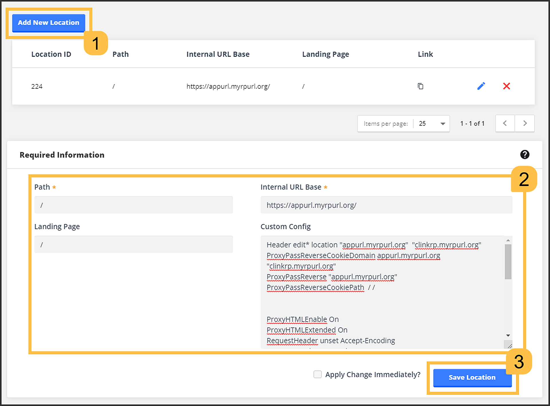The image size is (550, 406).
Task: Select the blue pencil edit icon
Action: point(481,86)
